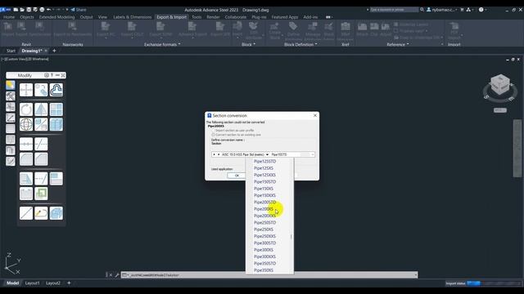Select the Rotate tool in Modify palette
This screenshot has width=524, height=294.
pyautogui.click(x=26, y=109)
